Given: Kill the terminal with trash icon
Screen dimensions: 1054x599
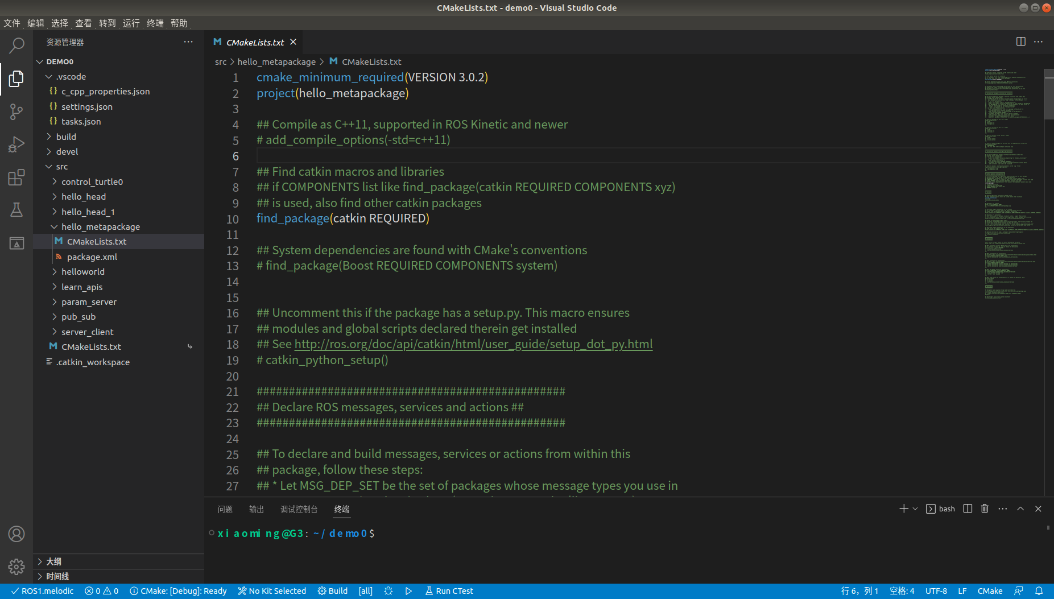Looking at the screenshot, I should [985, 509].
